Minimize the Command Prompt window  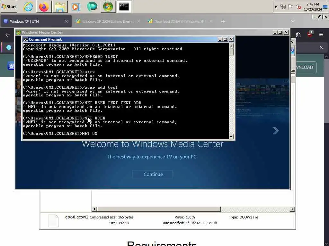coord(220,39)
